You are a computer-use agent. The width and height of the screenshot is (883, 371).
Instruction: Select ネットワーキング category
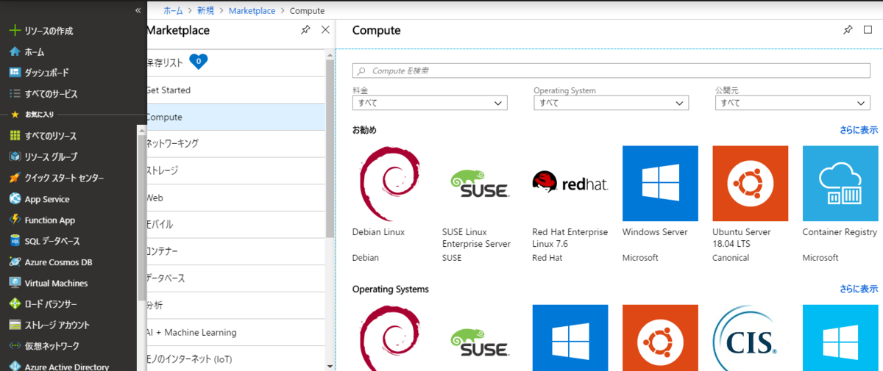[235, 144]
